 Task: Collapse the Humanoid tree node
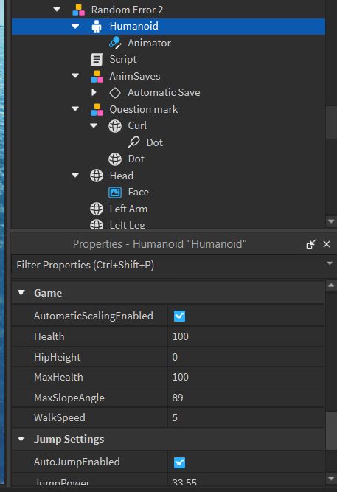(x=75, y=26)
